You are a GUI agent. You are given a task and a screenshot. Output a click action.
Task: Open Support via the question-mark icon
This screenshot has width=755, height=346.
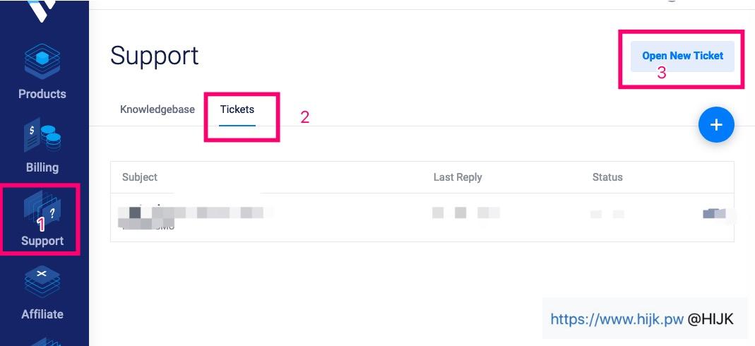42,210
